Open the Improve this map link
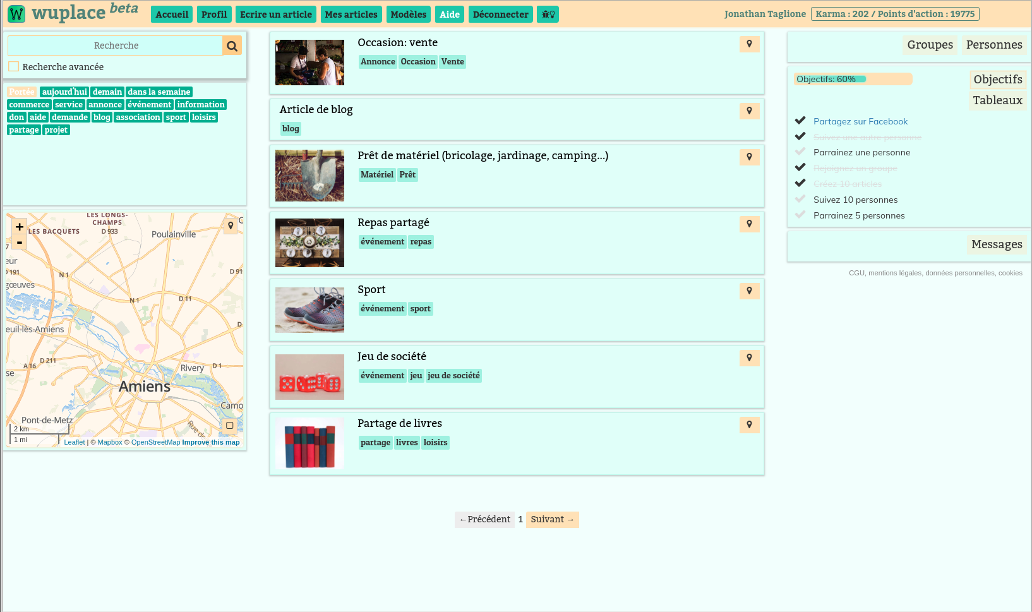This screenshot has height=612, width=1032. point(211,442)
